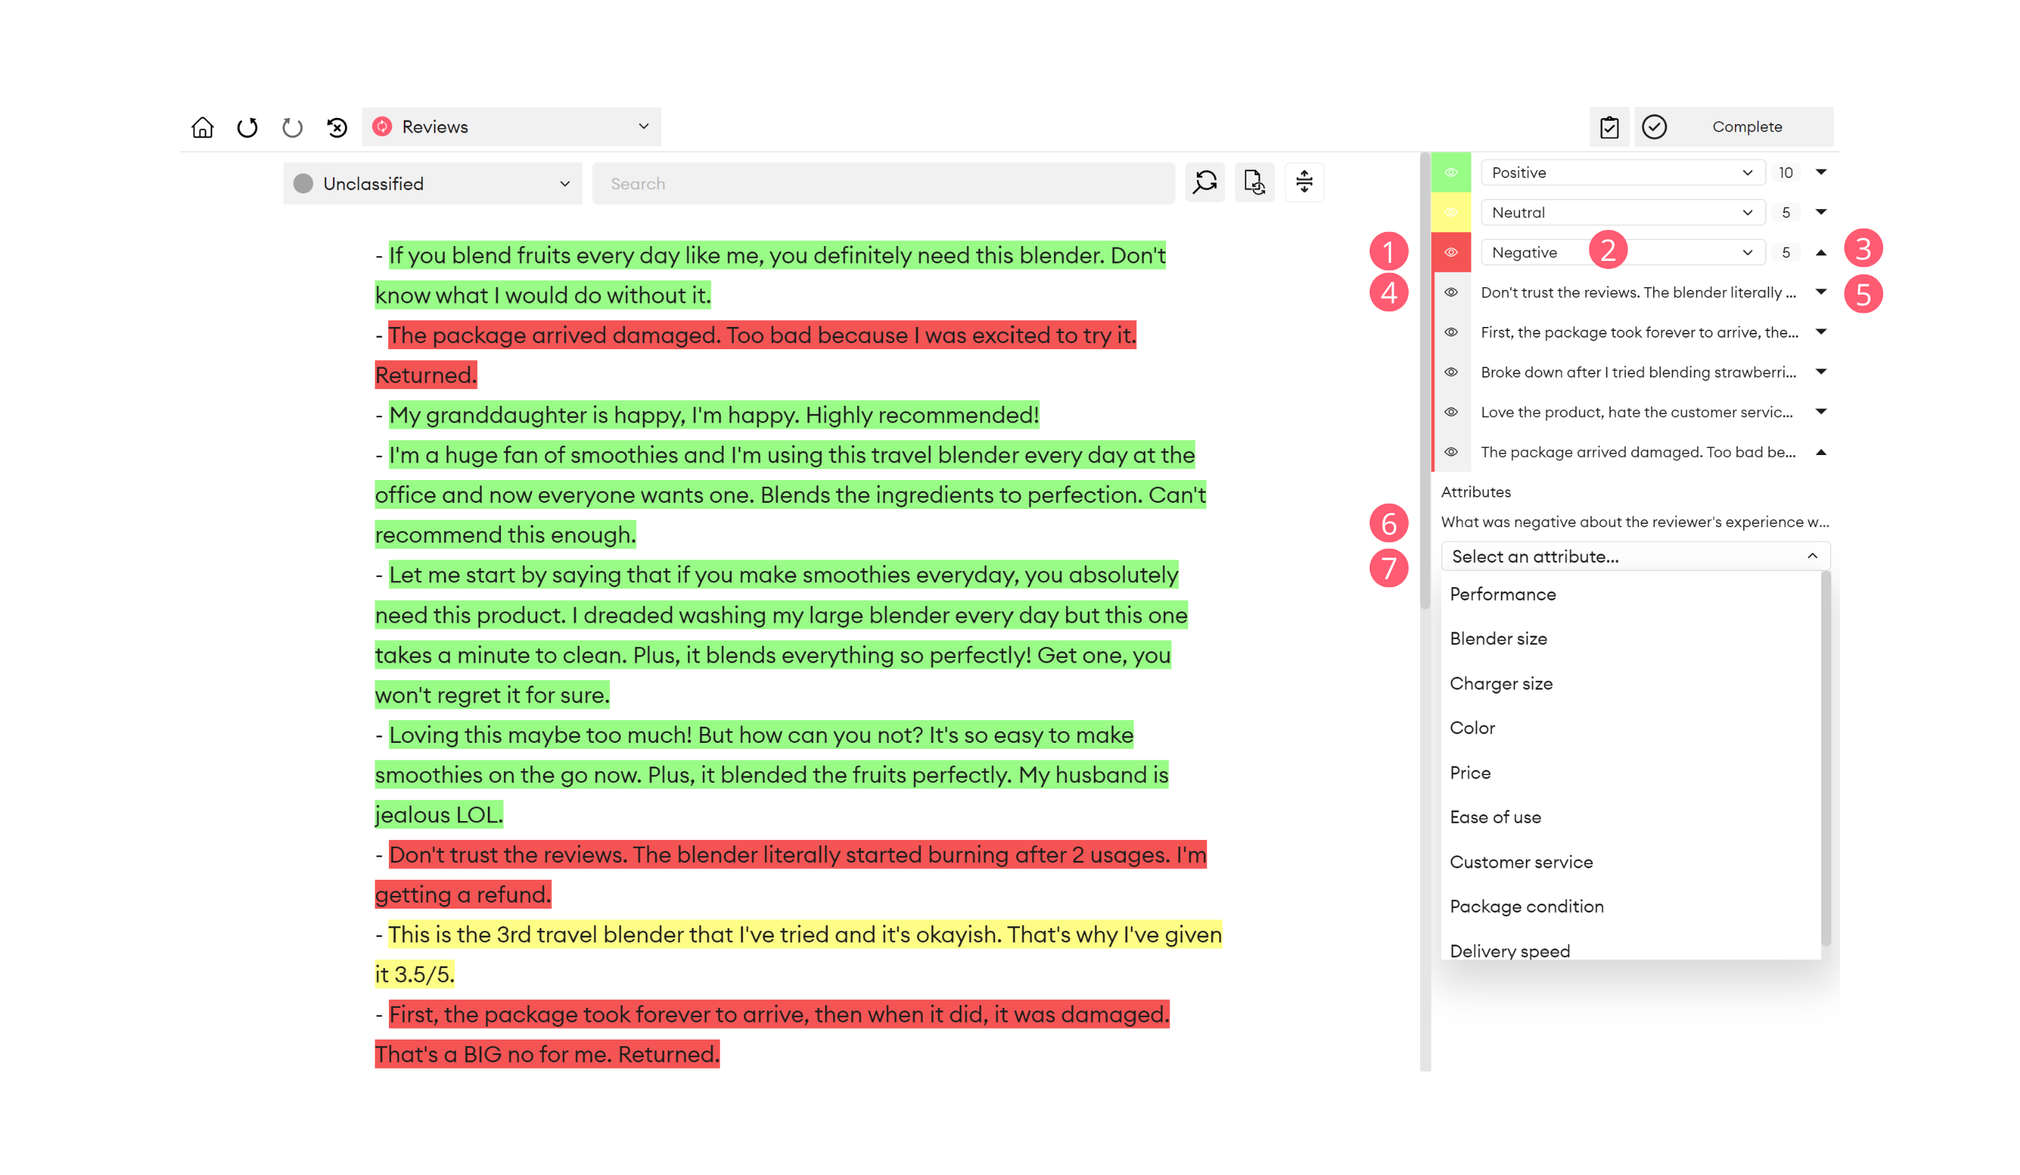Image resolution: width=2020 pixels, height=1175 pixels.
Task: Select "Broke down after I tried blending" annotation
Action: (x=1638, y=372)
